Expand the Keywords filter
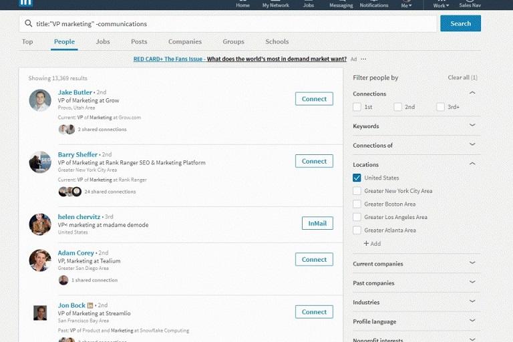This screenshot has height=342, width=513. [x=472, y=125]
